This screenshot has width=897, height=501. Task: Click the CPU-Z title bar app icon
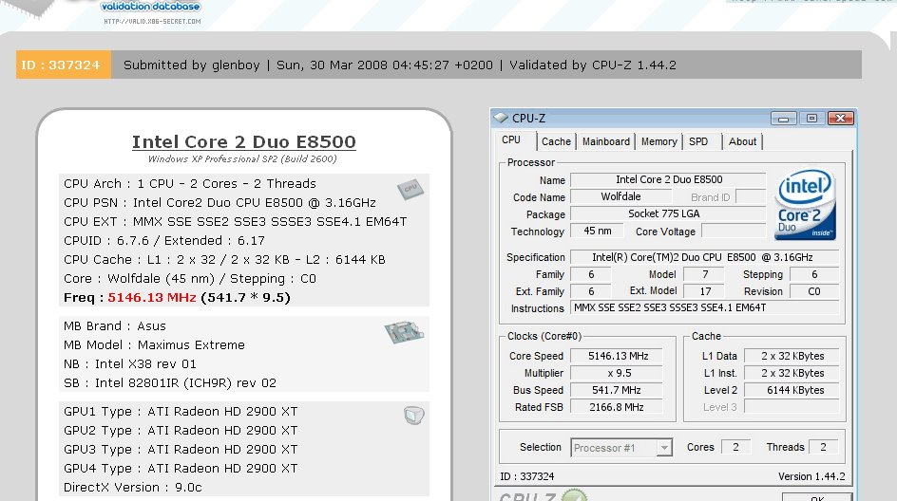501,119
